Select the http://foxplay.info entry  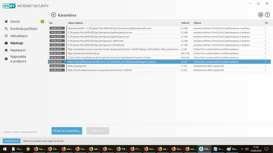(159, 66)
